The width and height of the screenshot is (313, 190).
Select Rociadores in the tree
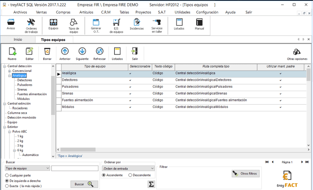[x=20, y=108]
